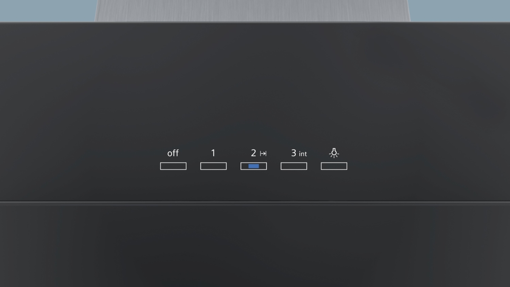Click the lower black glass panel

coord(255,246)
